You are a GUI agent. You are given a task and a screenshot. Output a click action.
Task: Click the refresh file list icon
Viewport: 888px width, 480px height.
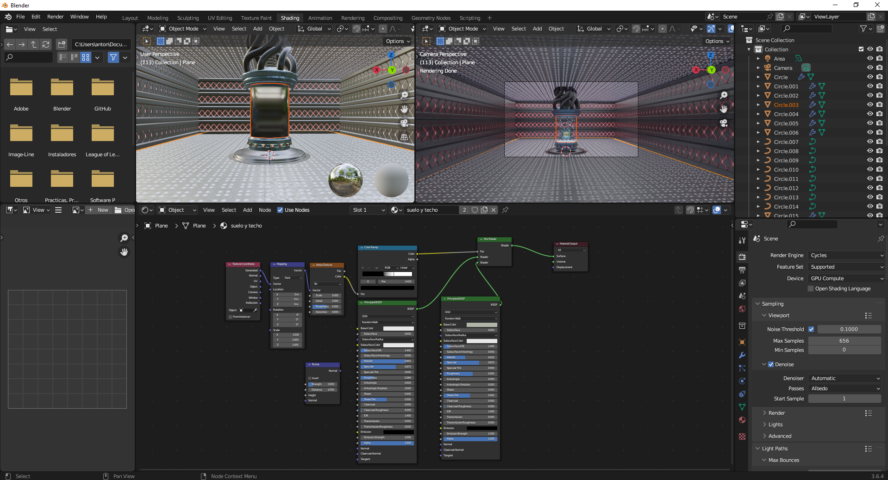click(46, 44)
